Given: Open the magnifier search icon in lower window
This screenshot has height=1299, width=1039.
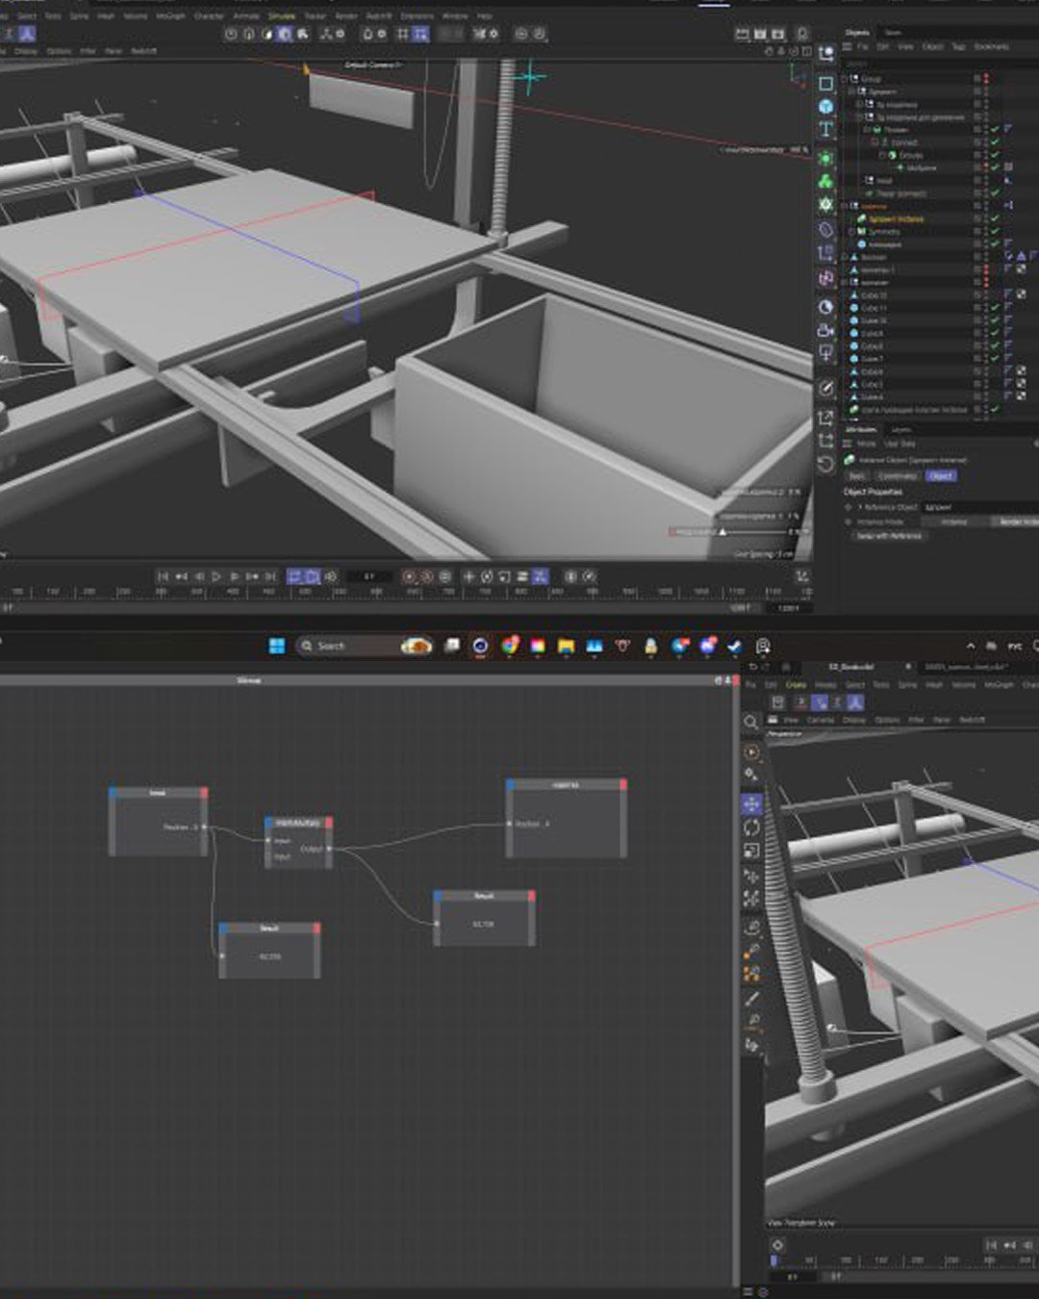Looking at the screenshot, I should pyautogui.click(x=751, y=722).
